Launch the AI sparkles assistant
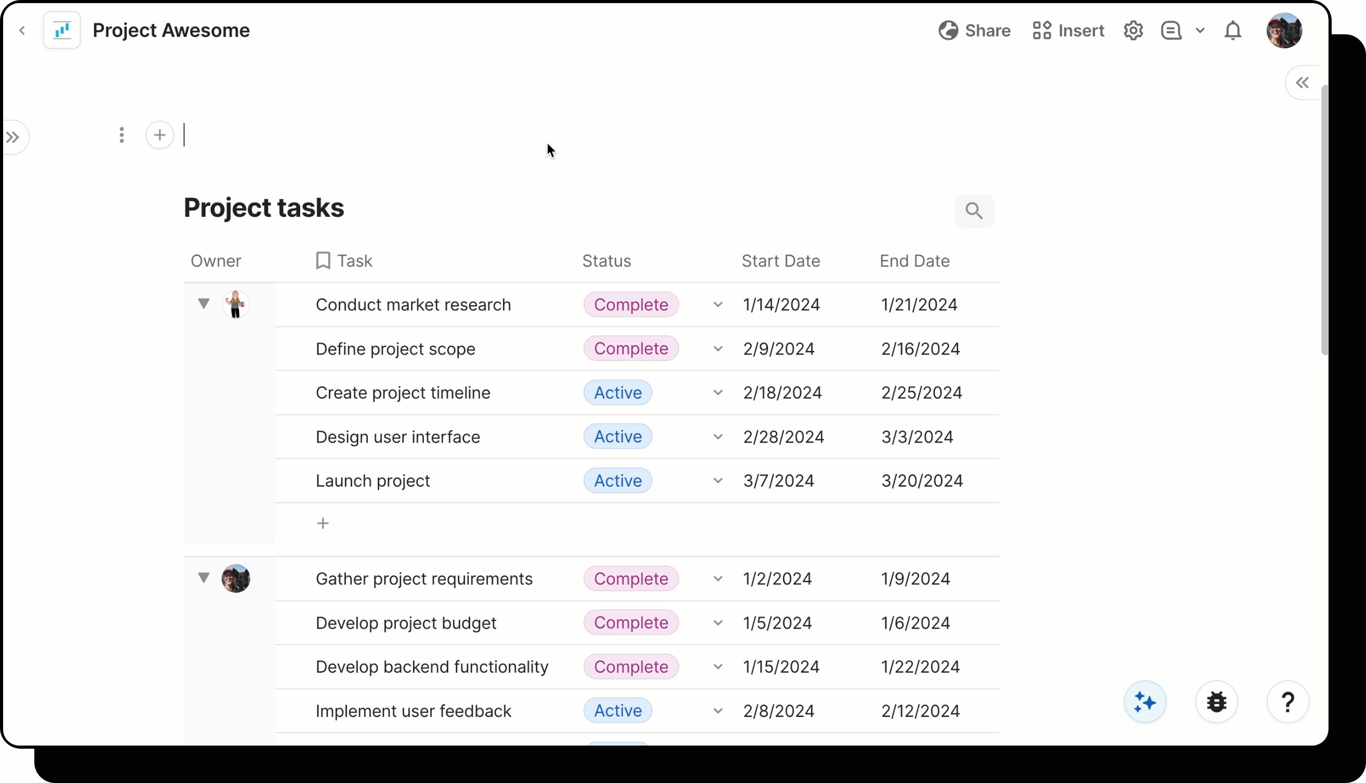 point(1144,702)
